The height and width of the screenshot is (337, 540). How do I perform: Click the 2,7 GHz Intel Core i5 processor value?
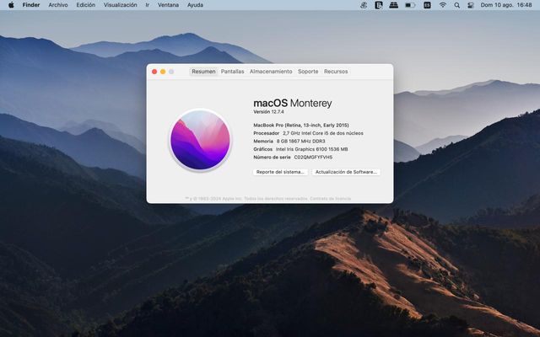323,133
